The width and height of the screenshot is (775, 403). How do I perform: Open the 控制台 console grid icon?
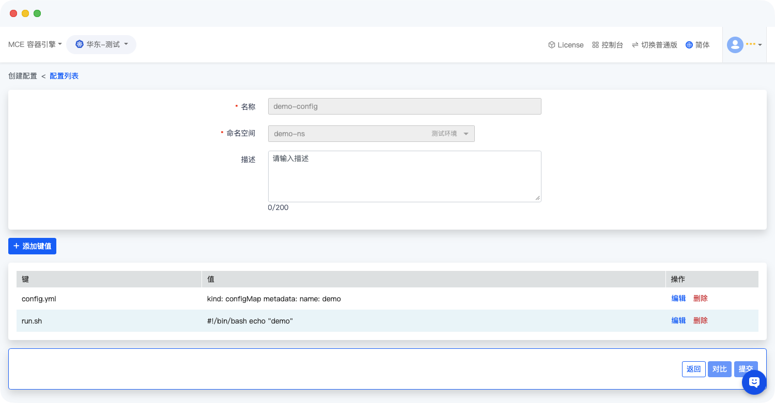pos(595,45)
